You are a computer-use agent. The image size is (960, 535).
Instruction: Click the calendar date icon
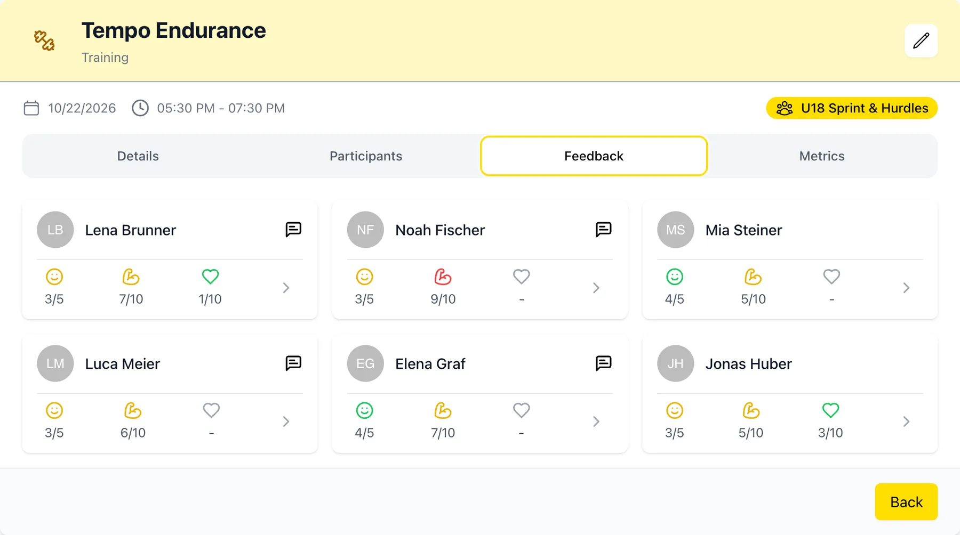pyautogui.click(x=31, y=108)
